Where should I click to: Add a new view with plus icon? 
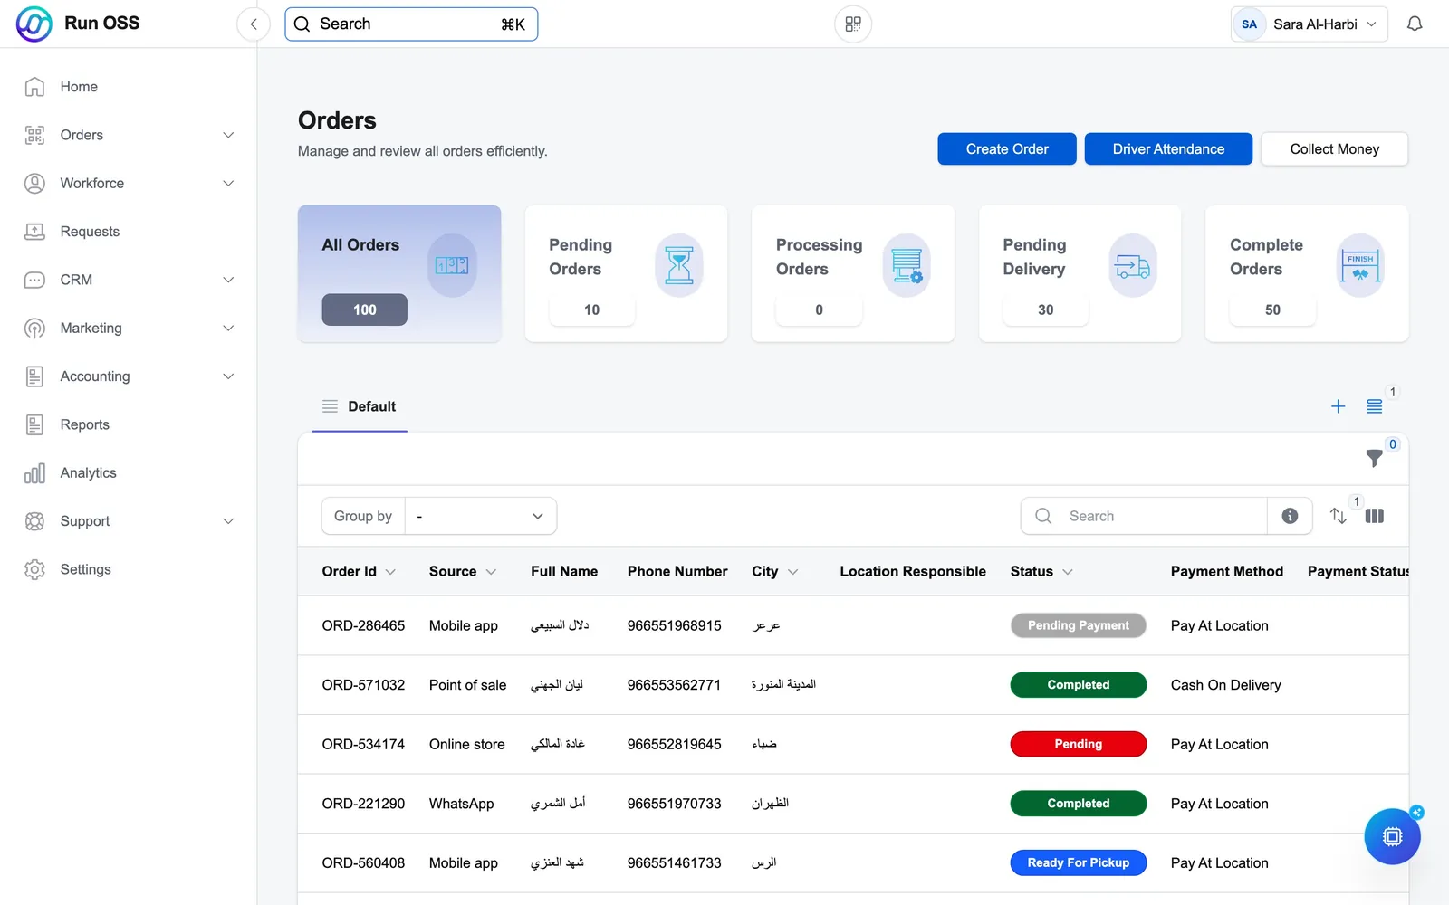tap(1338, 406)
